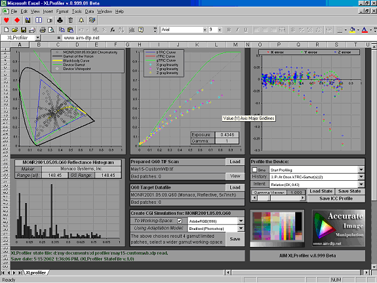The image size is (377, 283).
Task: Click the Load State button
Action: point(321,191)
